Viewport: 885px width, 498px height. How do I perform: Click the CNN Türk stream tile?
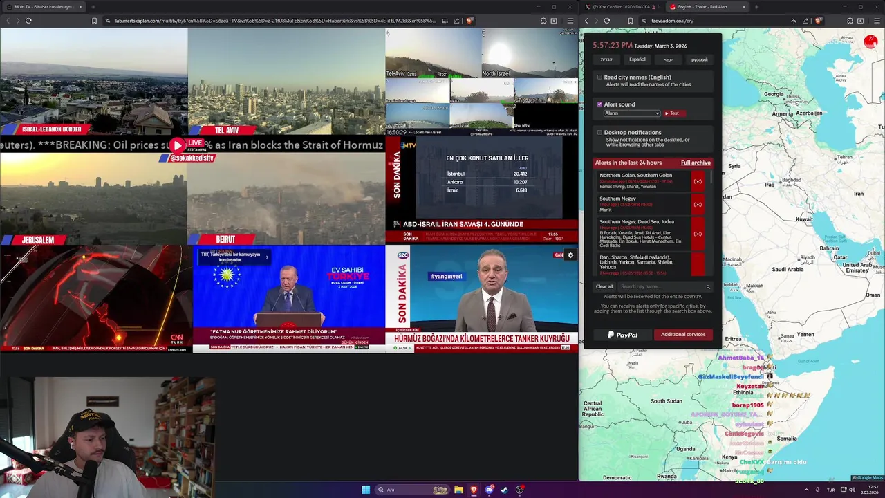96,299
